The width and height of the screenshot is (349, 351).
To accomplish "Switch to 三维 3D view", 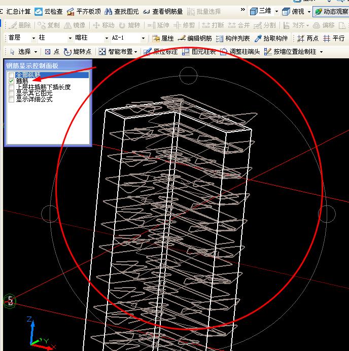I will click(261, 11).
